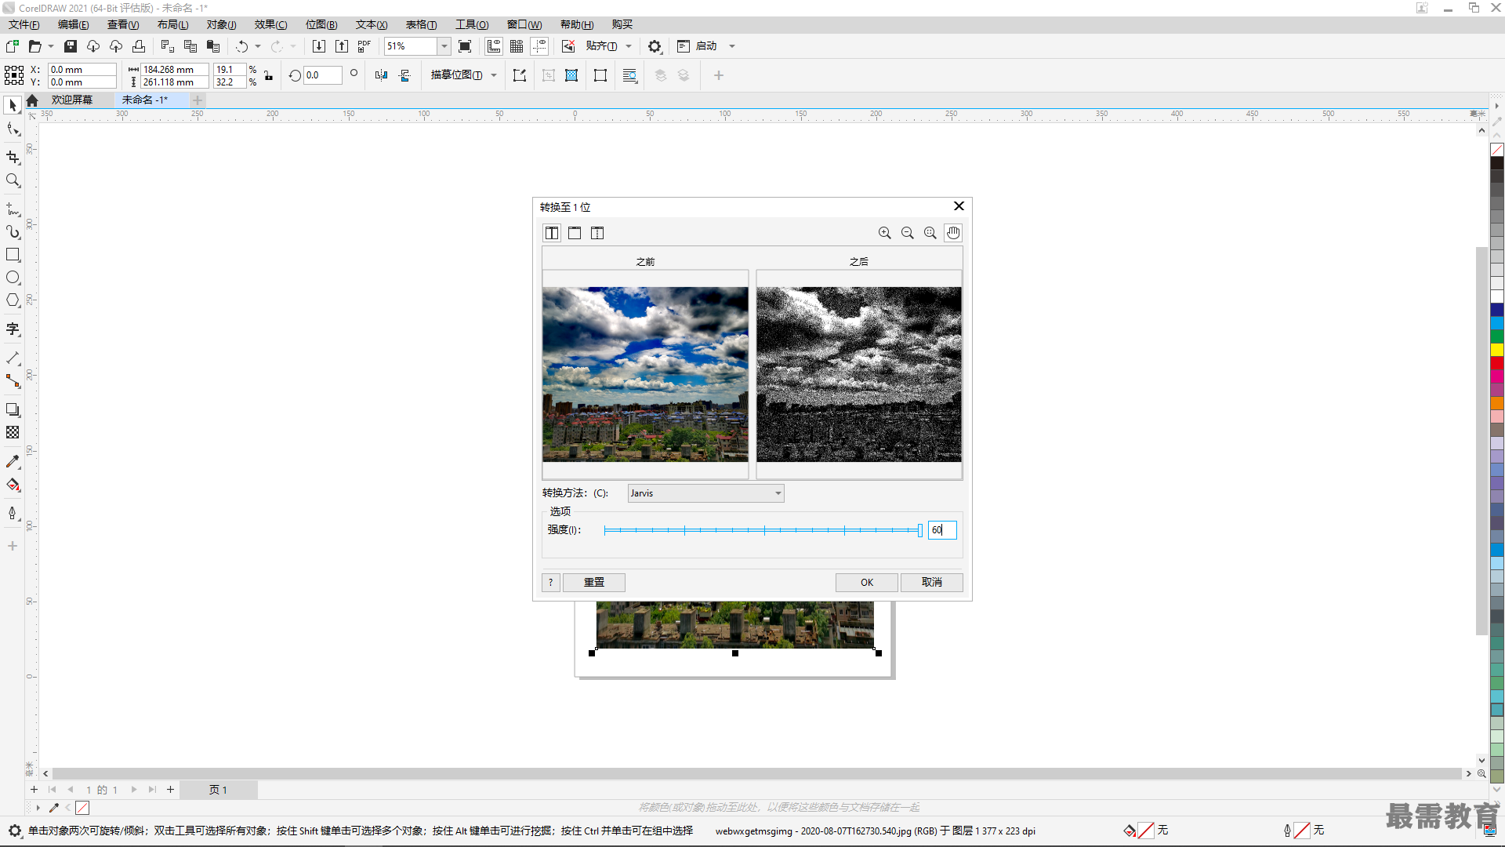The width and height of the screenshot is (1505, 847).
Task: Pick the yellow swatch in color palette
Action: [1497, 350]
